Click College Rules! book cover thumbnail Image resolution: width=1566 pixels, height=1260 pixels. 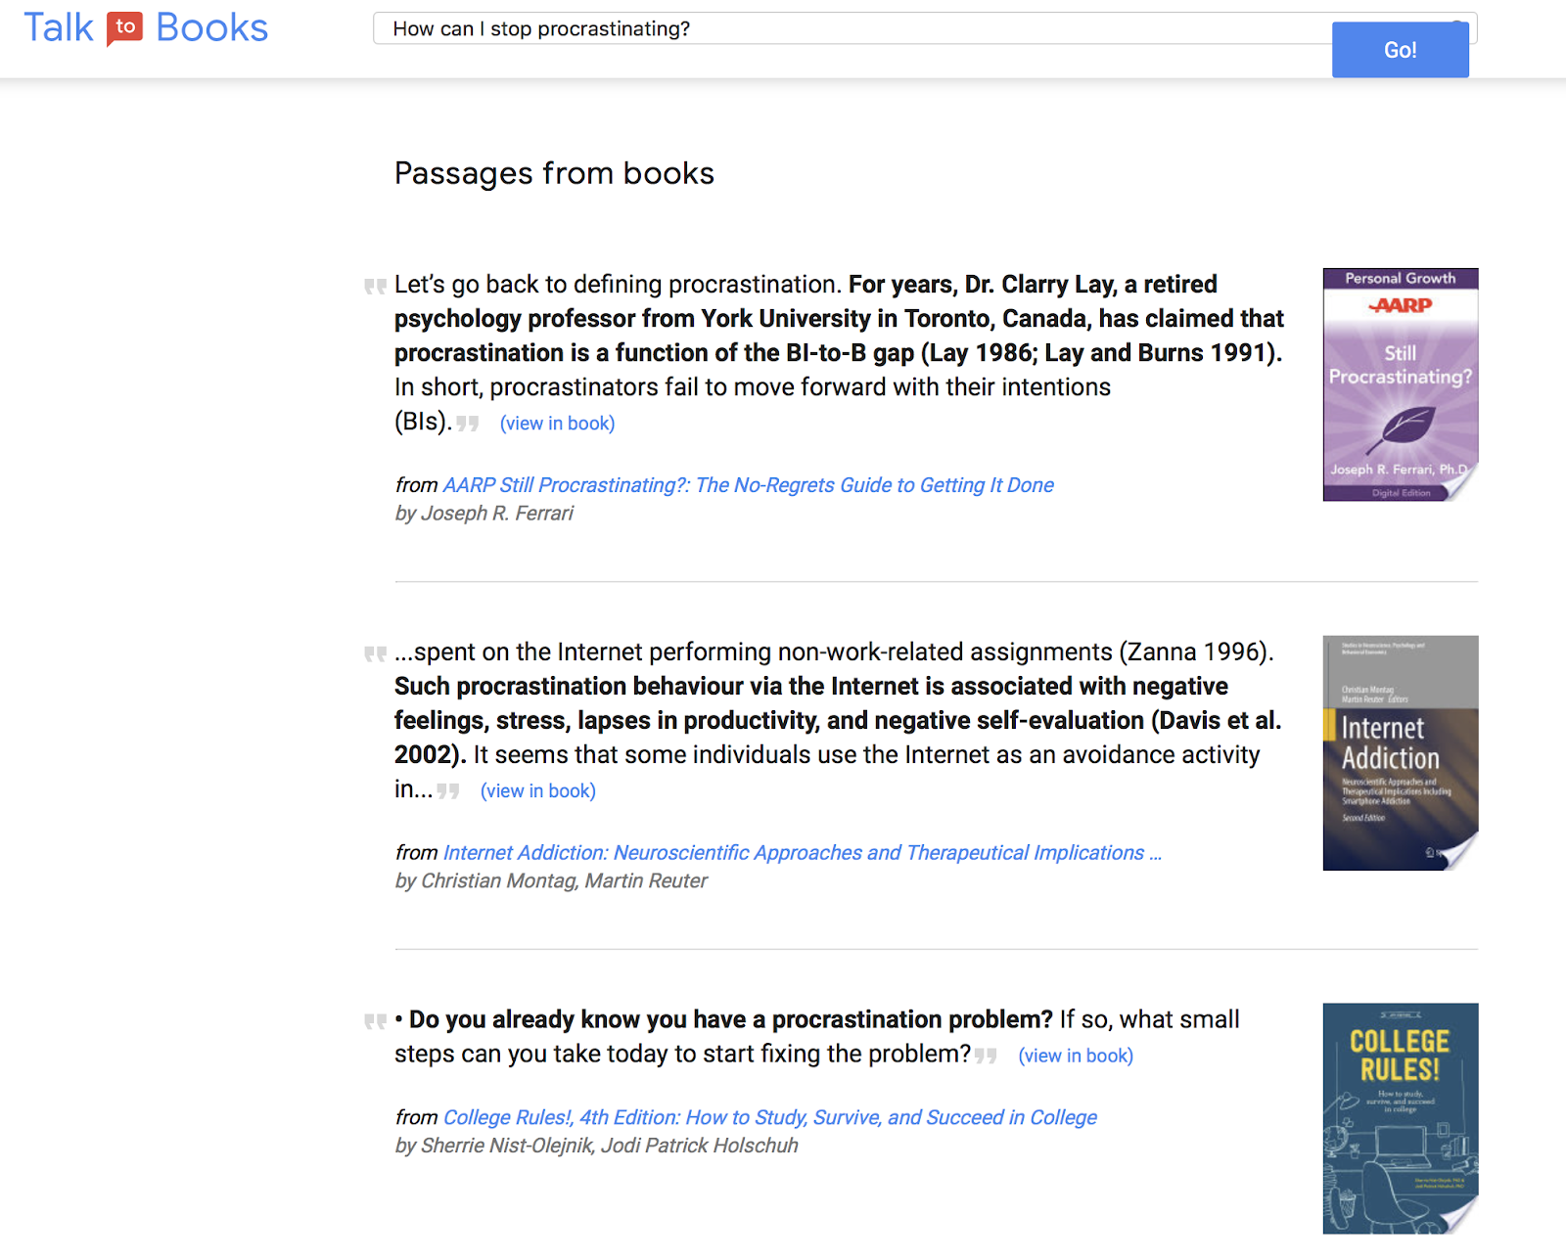pyautogui.click(x=1400, y=1118)
